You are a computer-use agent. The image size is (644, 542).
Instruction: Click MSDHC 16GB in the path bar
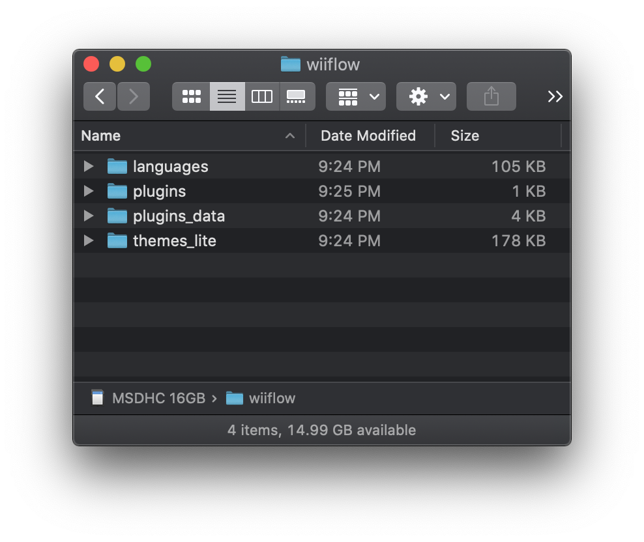click(158, 398)
